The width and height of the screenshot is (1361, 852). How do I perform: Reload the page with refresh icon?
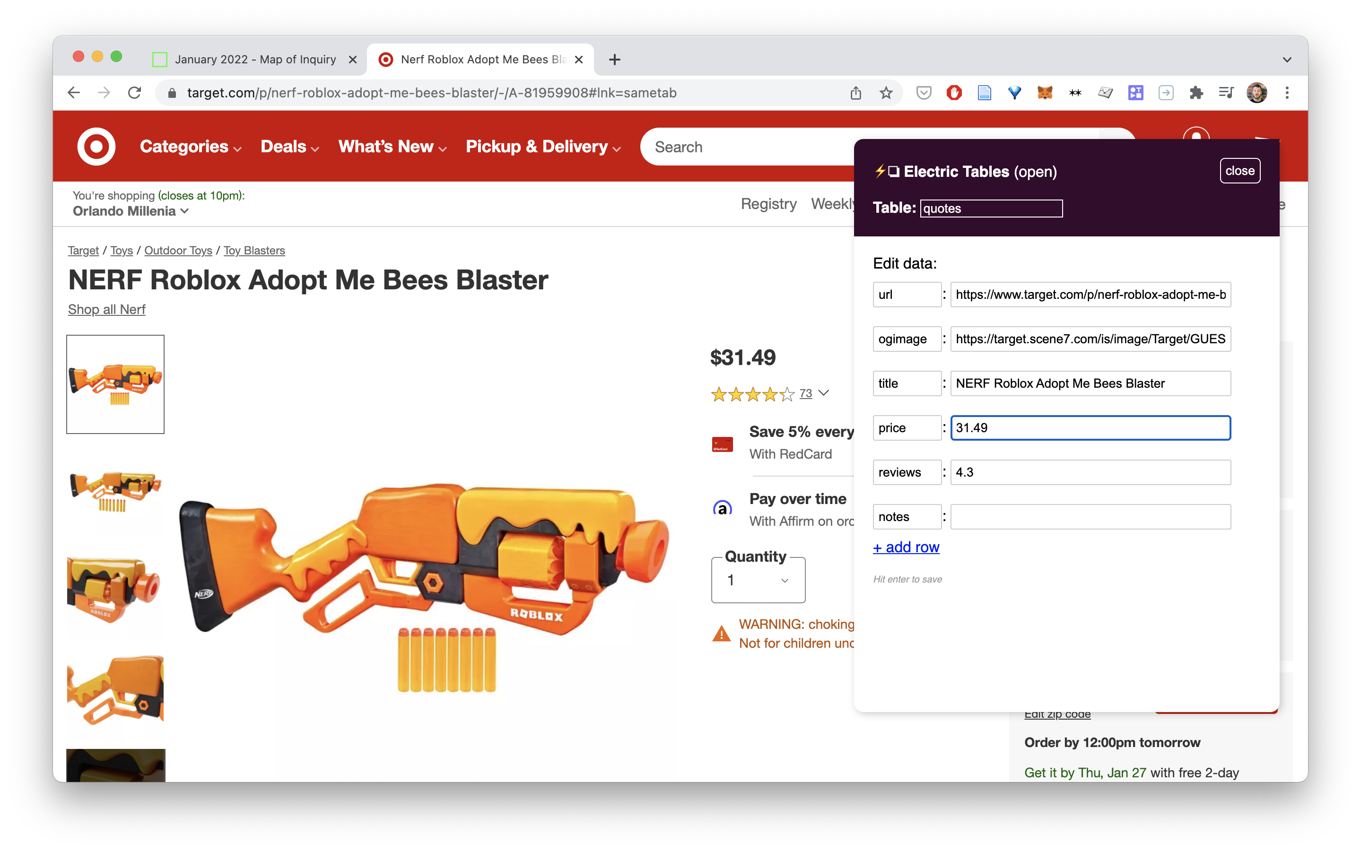[134, 92]
